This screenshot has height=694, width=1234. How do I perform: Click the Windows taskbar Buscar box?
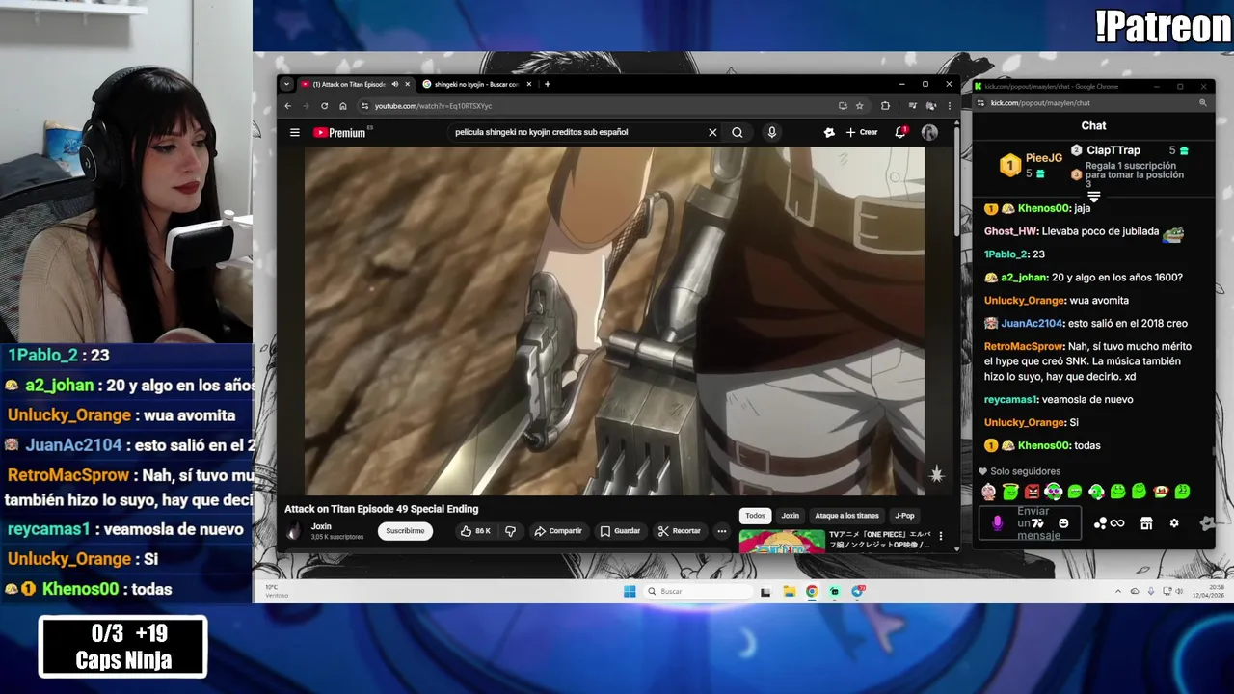[698, 591]
